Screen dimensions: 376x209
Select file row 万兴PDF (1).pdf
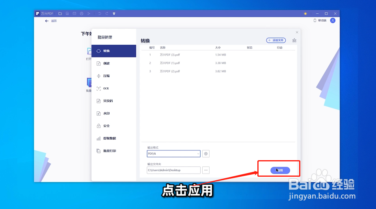click(218, 63)
